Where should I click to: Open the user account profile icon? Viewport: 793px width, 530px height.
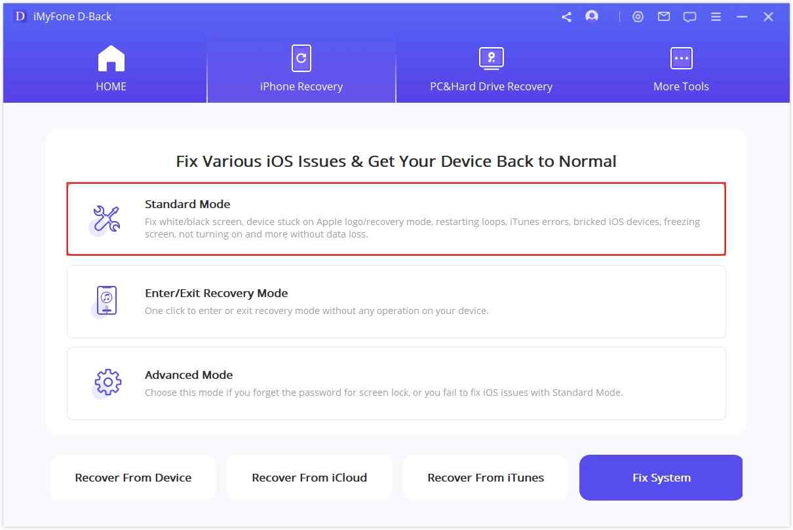coord(592,17)
